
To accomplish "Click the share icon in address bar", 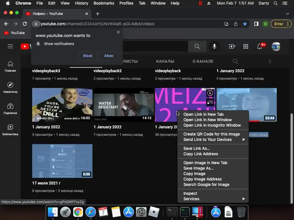I will coord(236,24).
